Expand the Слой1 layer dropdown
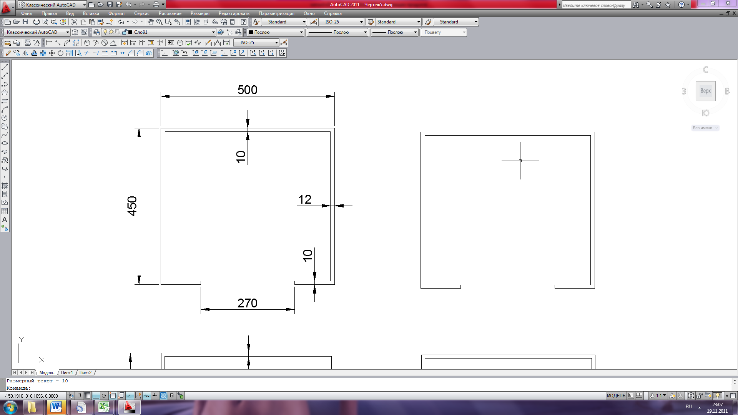The image size is (738, 415). pos(213,32)
